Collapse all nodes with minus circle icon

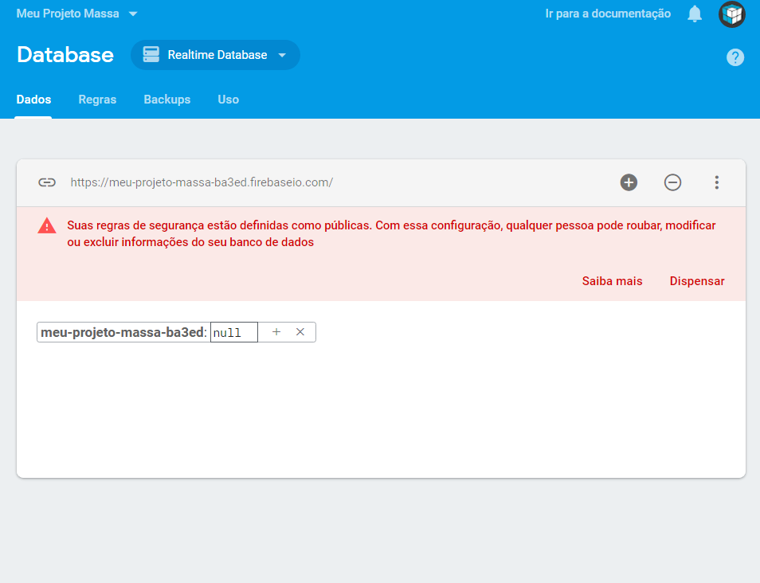[x=672, y=182]
